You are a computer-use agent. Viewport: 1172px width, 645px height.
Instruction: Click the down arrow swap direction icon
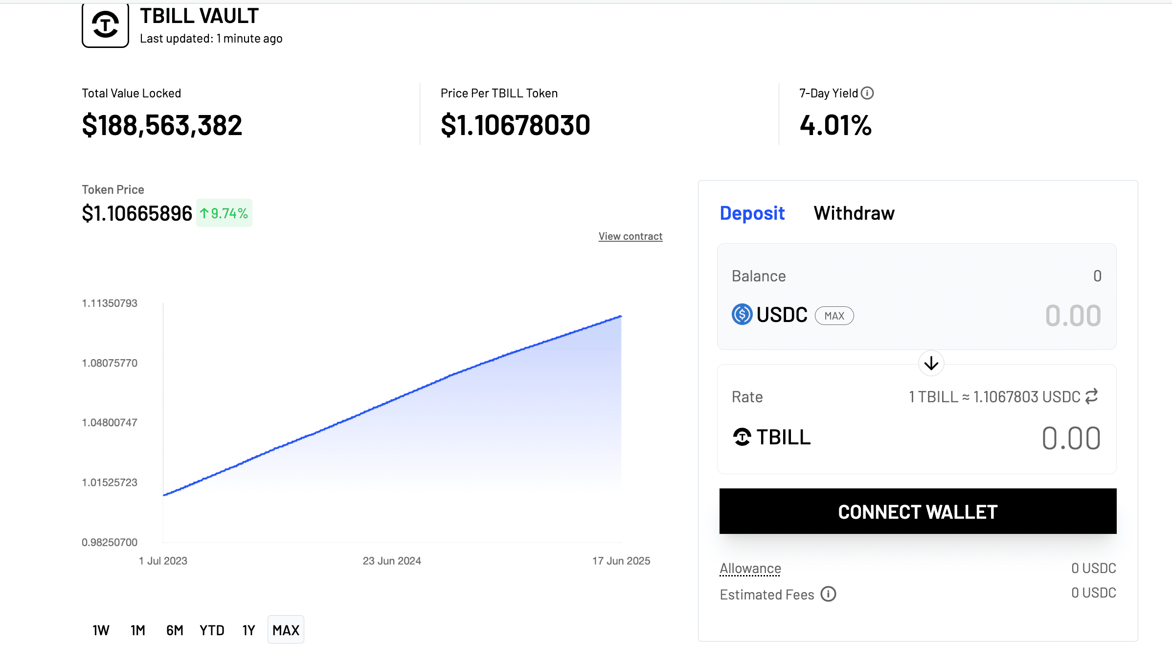click(931, 363)
